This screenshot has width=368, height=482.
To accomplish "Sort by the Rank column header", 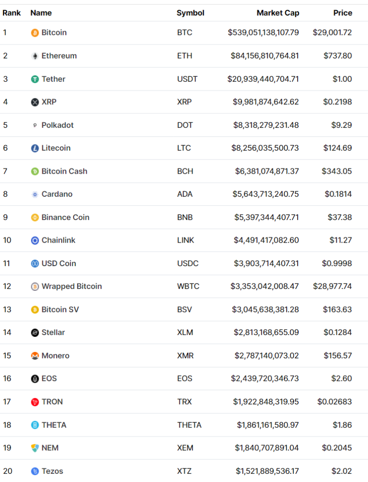I will [x=11, y=13].
